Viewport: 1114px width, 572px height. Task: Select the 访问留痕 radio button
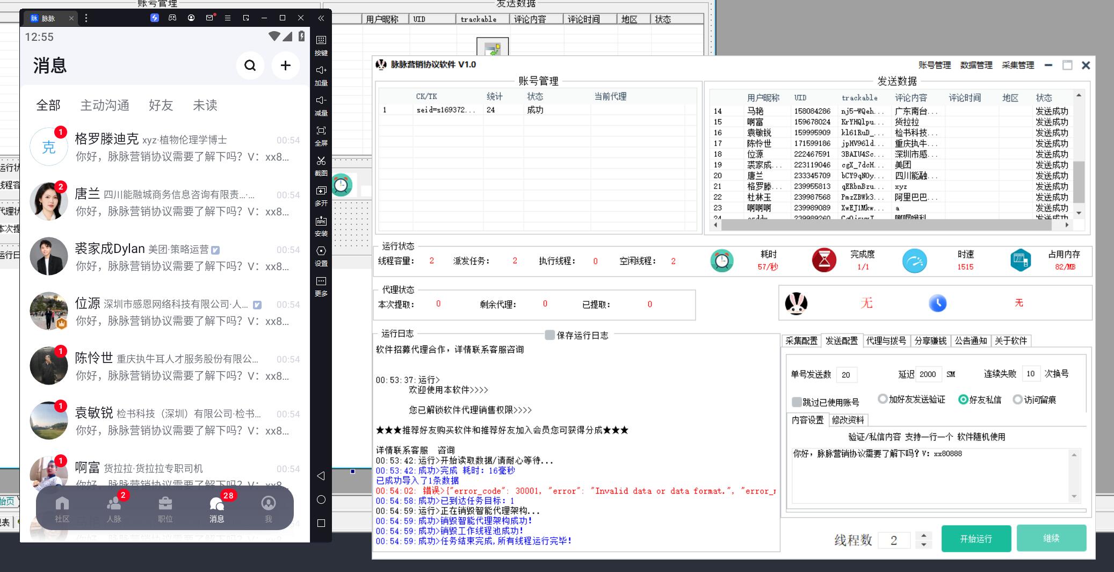click(x=1017, y=400)
